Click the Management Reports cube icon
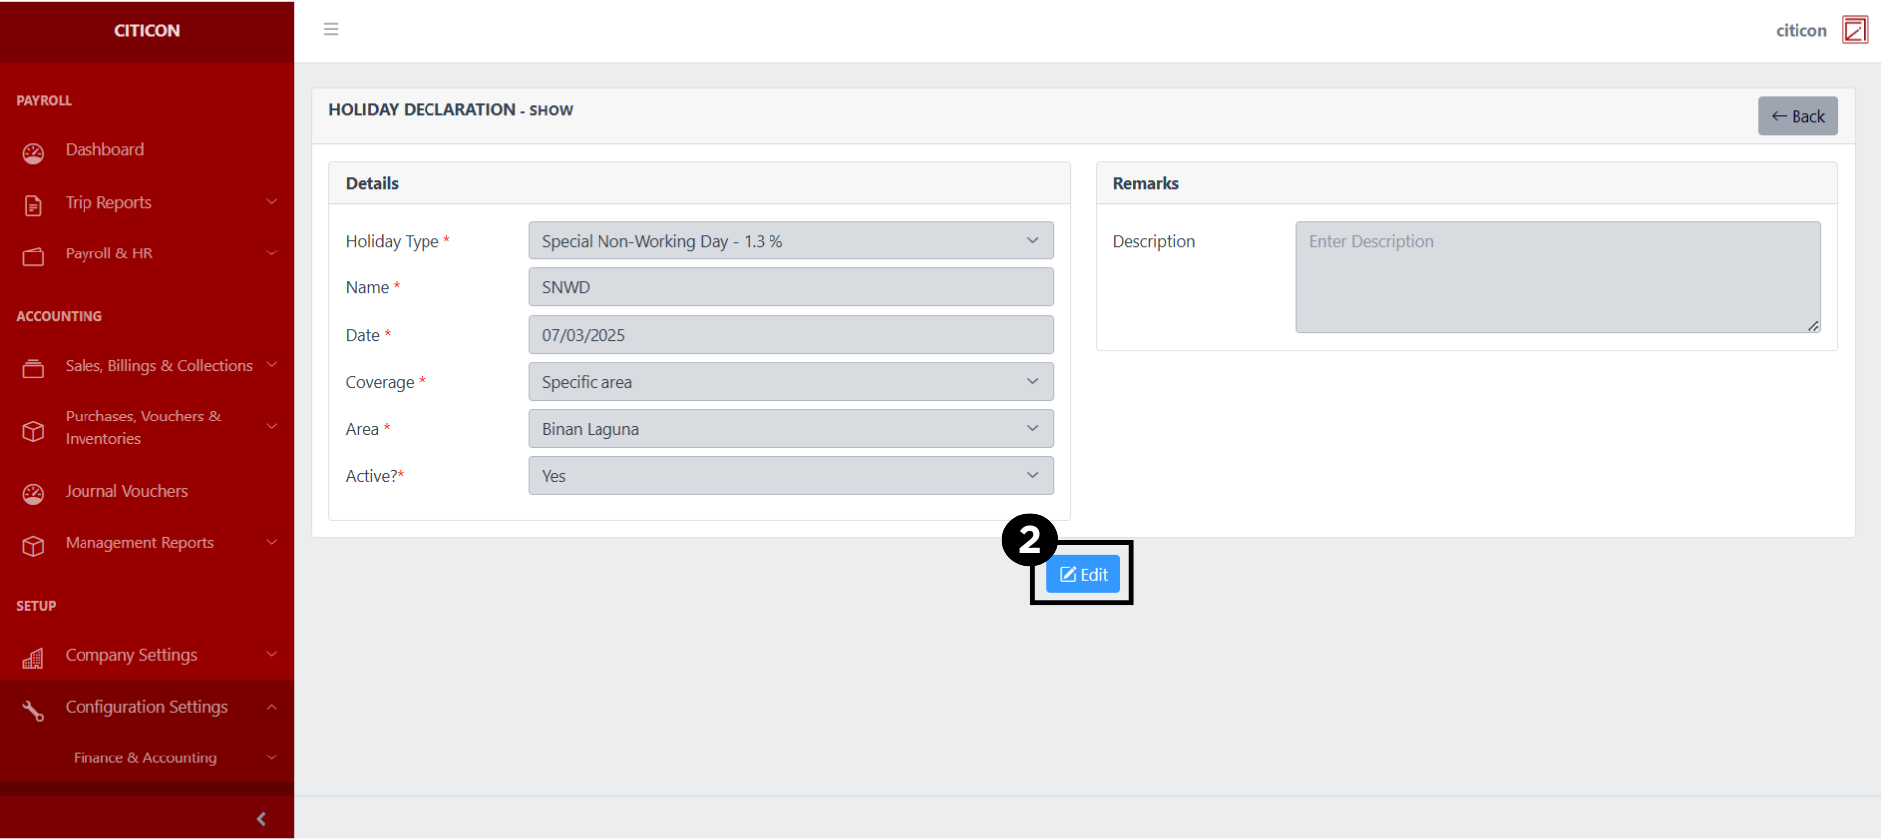 pos(33,546)
